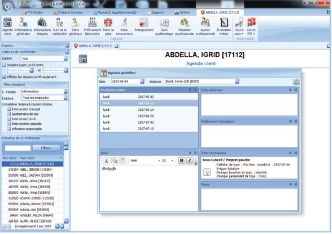This screenshot has width=332, height=234.
Task: Collapse the Cardex sidebar panel
Action: 67,46
